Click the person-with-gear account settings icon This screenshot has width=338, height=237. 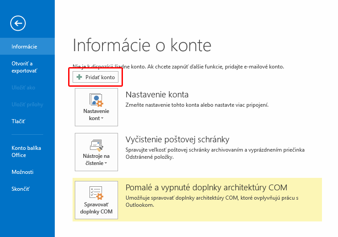click(x=96, y=99)
